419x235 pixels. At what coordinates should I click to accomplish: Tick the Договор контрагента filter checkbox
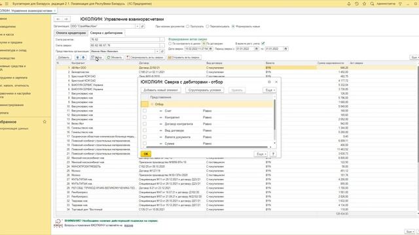click(x=145, y=124)
